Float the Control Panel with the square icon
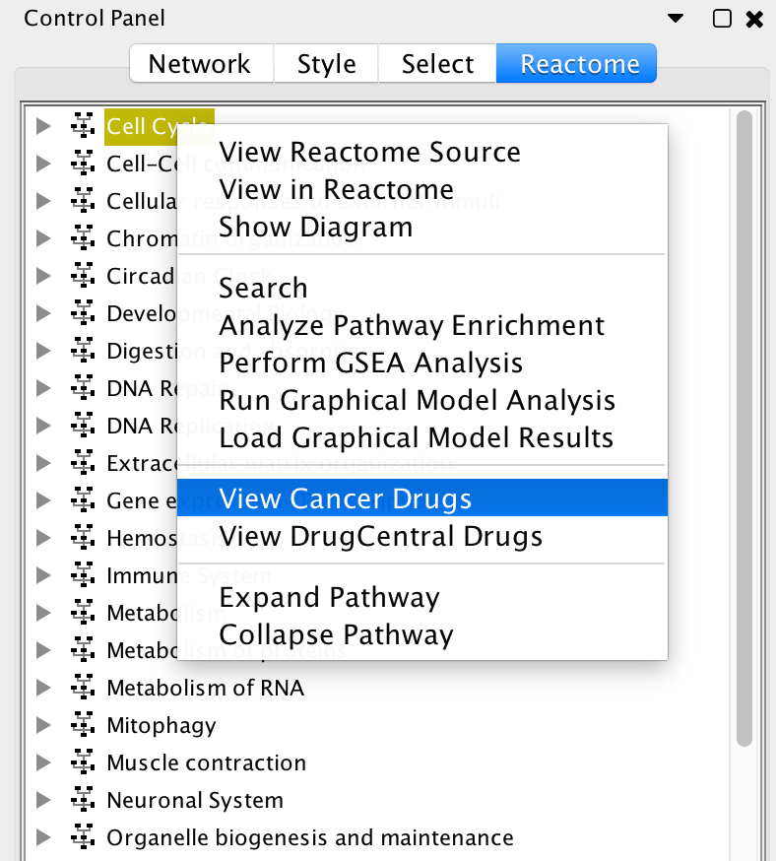Screen dimensions: 776x861 point(722,19)
